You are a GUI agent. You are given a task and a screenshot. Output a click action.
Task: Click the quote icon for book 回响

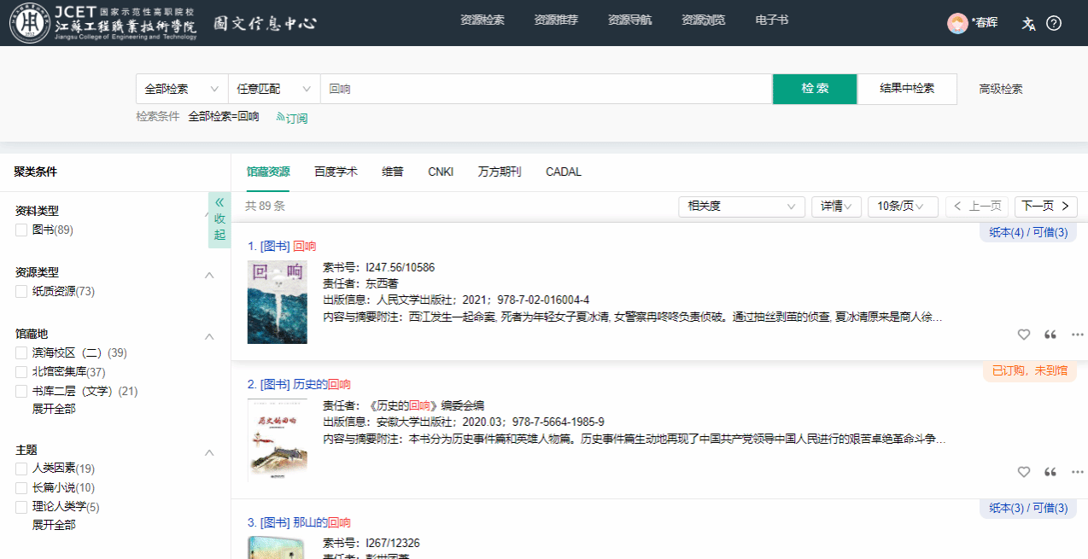point(1050,335)
